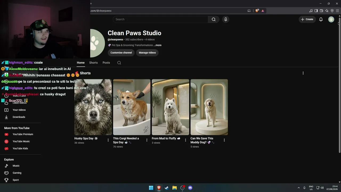
Task: Click the Brave browser taskbar icon
Action: [159, 188]
